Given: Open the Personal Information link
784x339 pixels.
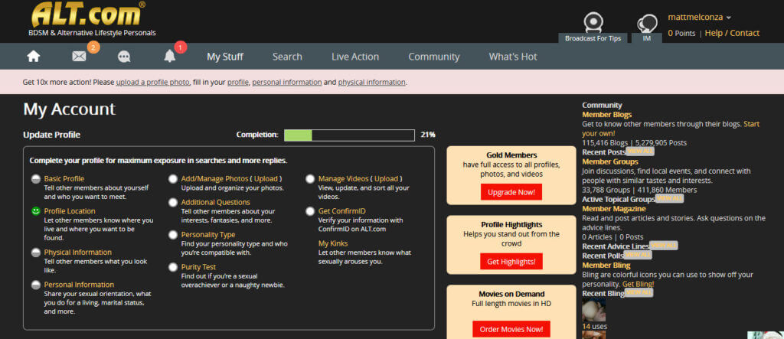Looking at the screenshot, I should [79, 285].
